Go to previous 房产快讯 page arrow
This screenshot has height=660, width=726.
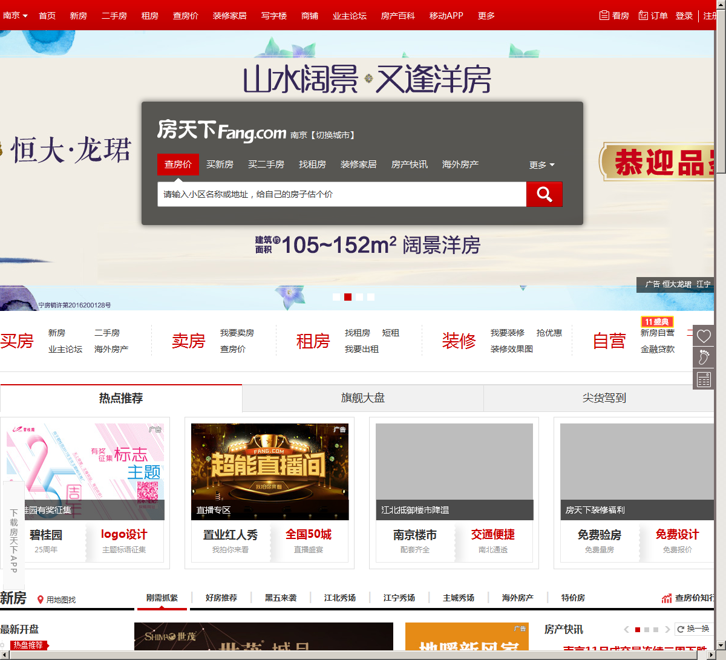click(627, 630)
